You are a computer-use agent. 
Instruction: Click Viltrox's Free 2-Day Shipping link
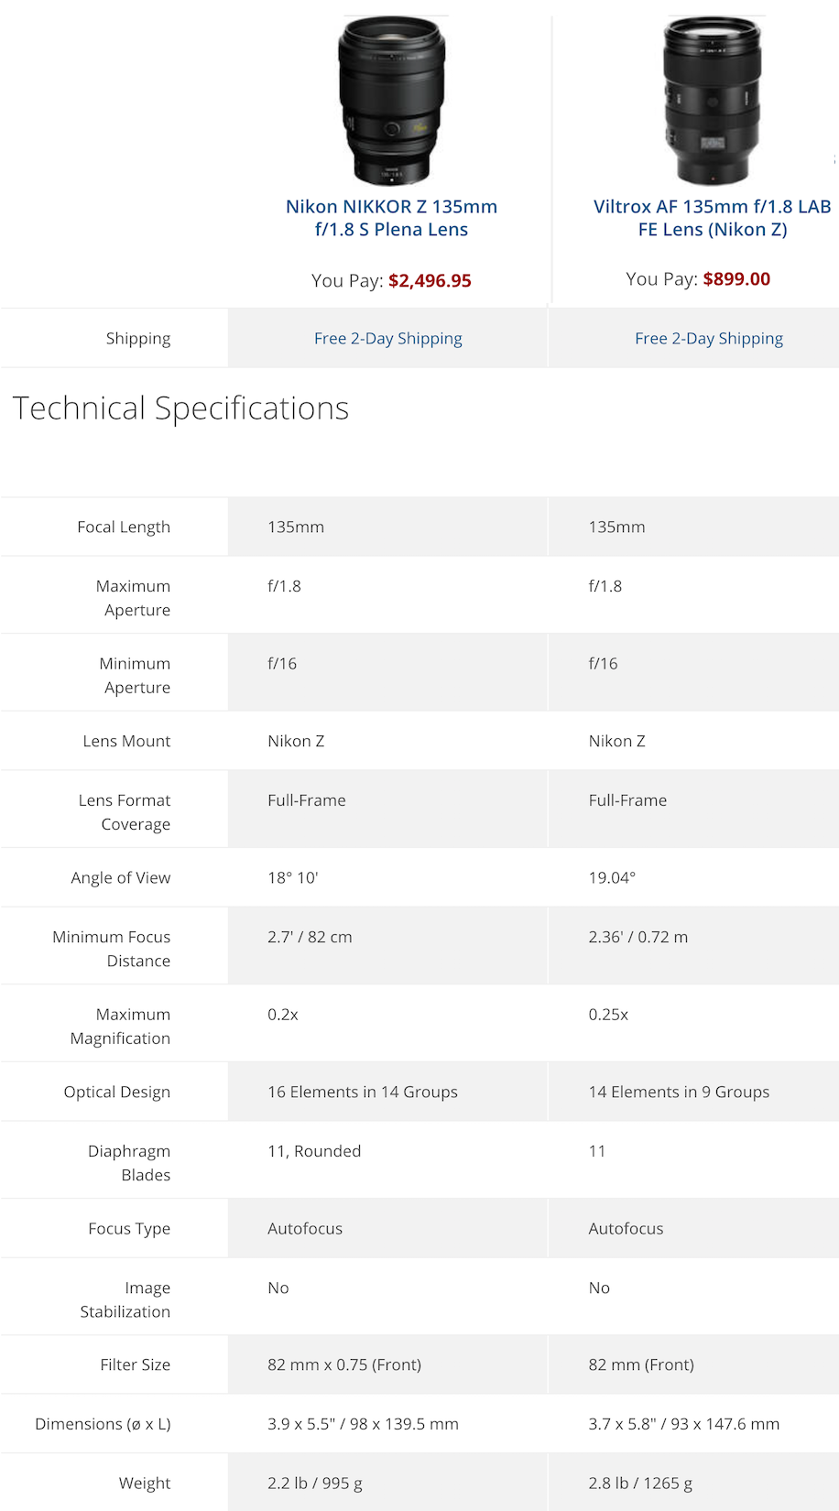click(709, 338)
